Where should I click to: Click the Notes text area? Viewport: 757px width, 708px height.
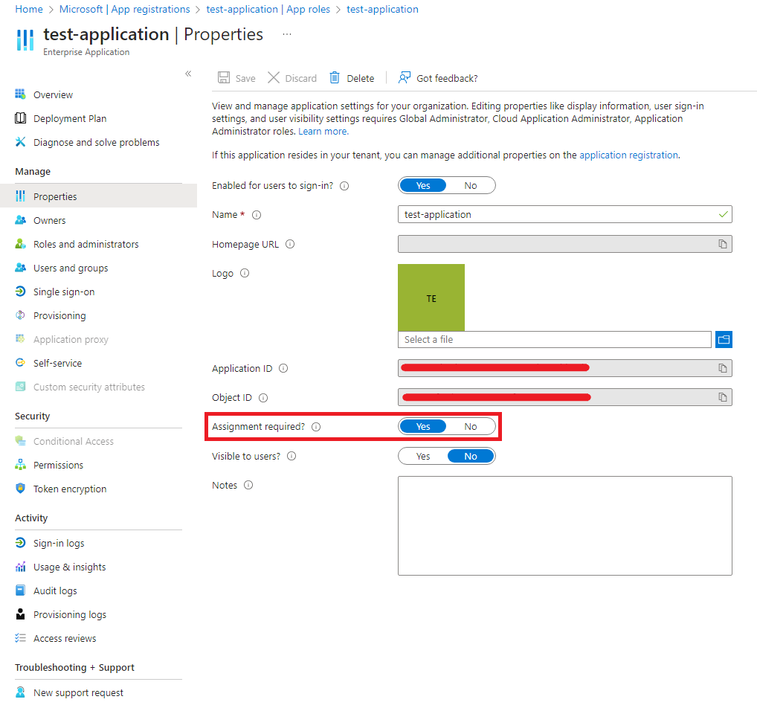point(565,526)
